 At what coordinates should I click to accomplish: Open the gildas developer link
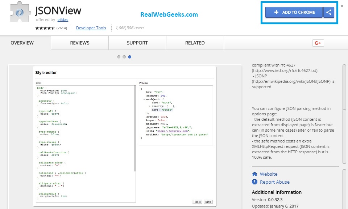coord(63,20)
